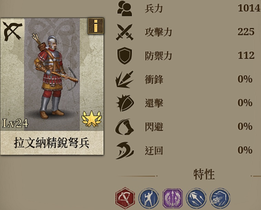The height and width of the screenshot is (210, 261).
Task: Click the 拉文納精銳弩兵 unit name label
Action: pos(52,143)
